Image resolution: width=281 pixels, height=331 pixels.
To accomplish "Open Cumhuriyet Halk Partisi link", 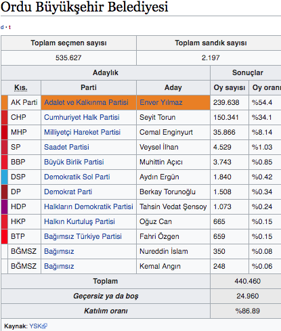I will (82, 117).
